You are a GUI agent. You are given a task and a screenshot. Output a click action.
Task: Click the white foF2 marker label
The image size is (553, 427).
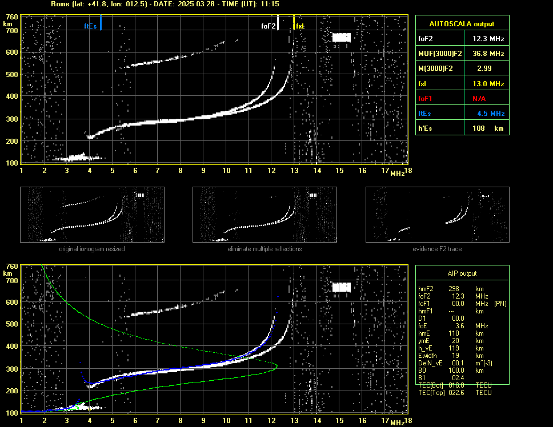pyautogui.click(x=269, y=26)
